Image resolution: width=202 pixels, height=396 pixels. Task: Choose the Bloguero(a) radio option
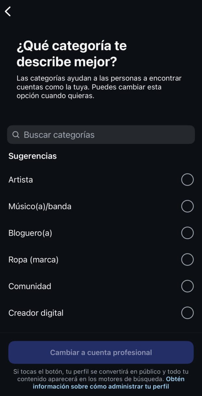tap(187, 233)
